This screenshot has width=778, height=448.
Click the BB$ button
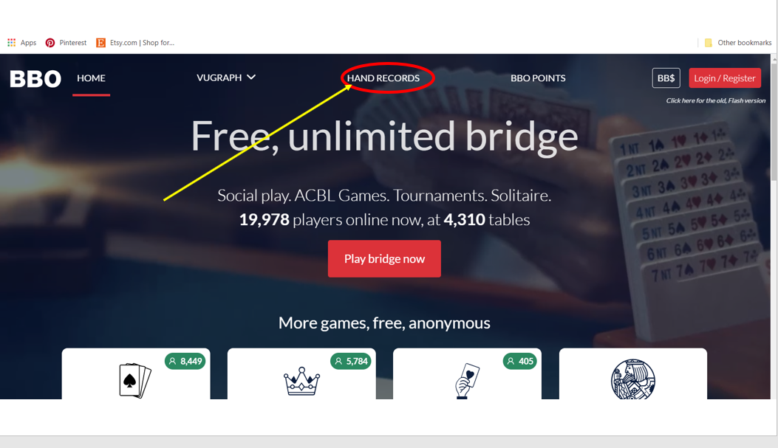666,78
